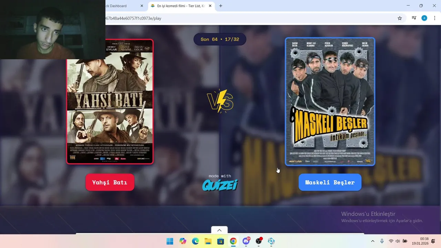The height and width of the screenshot is (248, 441).
Task: Vote for Maskeli Beşler with the blue button
Action: point(330,182)
